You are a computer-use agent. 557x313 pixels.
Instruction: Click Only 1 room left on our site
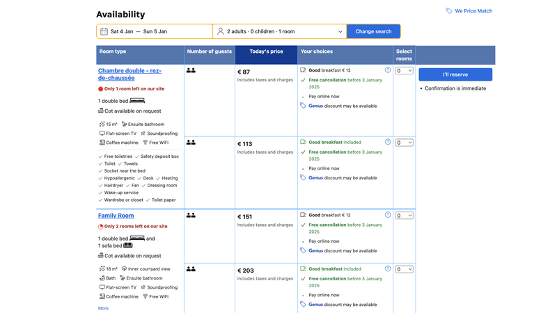coord(134,89)
